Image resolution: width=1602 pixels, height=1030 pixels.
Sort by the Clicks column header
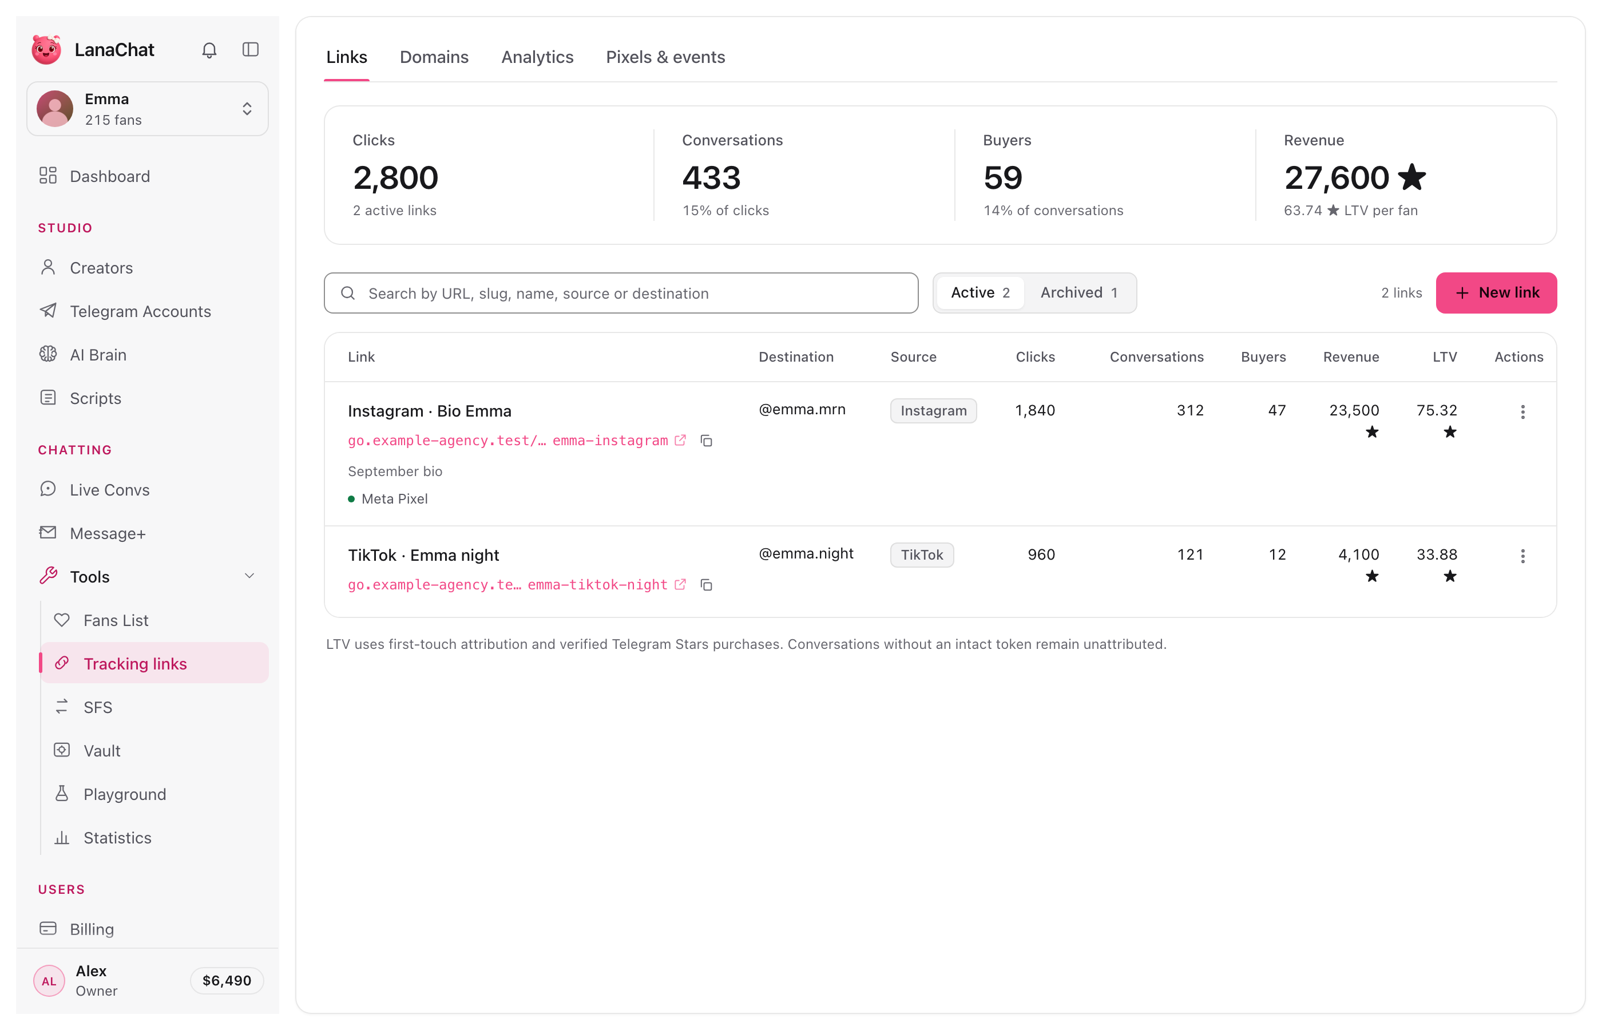[1035, 357]
